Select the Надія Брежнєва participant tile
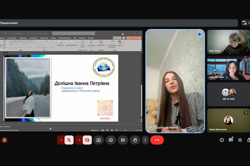 point(229,120)
